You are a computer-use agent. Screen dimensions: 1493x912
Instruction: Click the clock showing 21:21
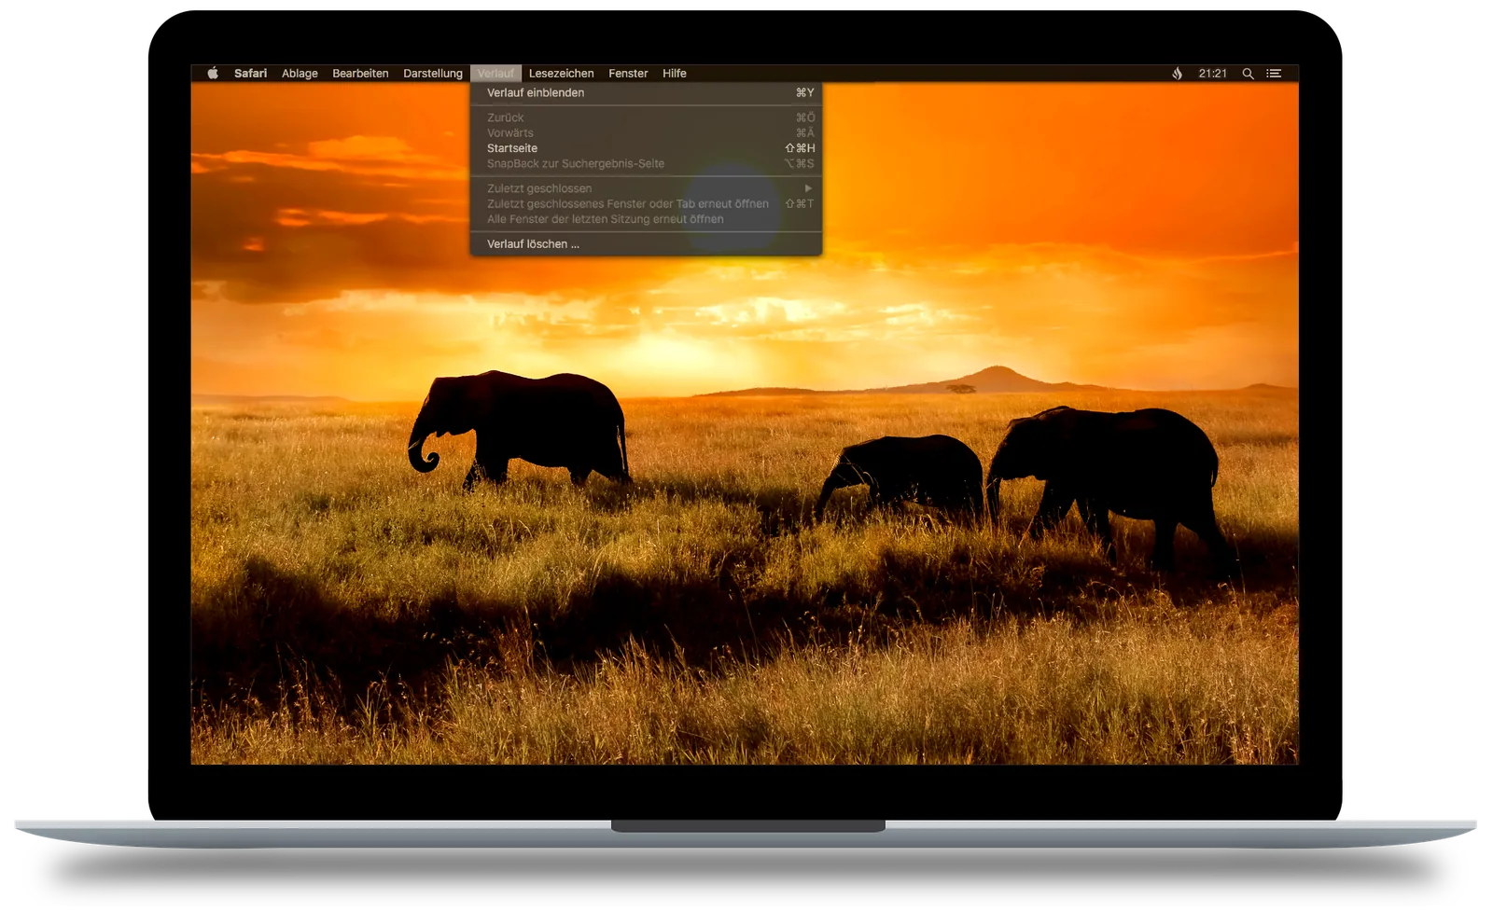click(x=1212, y=73)
